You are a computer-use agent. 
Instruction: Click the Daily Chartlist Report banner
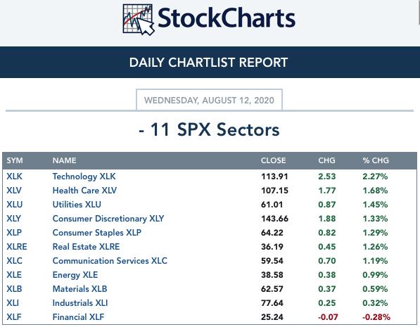[210, 63]
